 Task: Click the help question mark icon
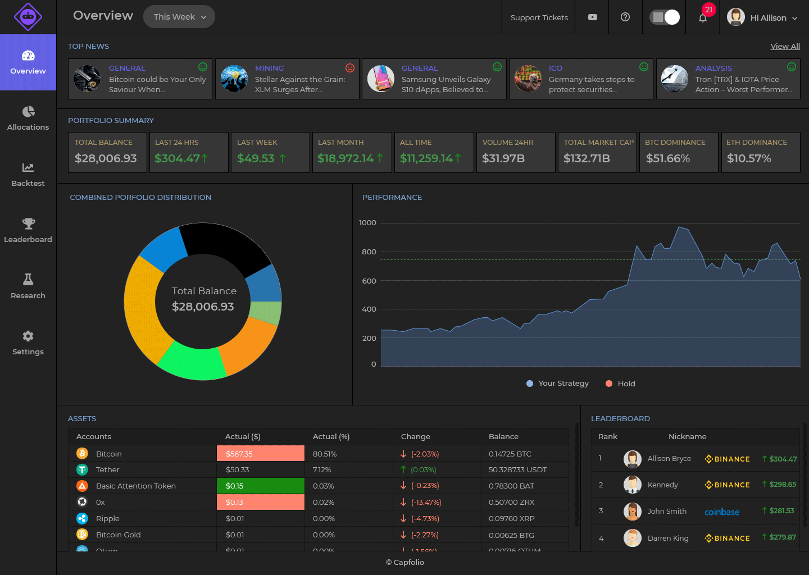pyautogui.click(x=625, y=17)
